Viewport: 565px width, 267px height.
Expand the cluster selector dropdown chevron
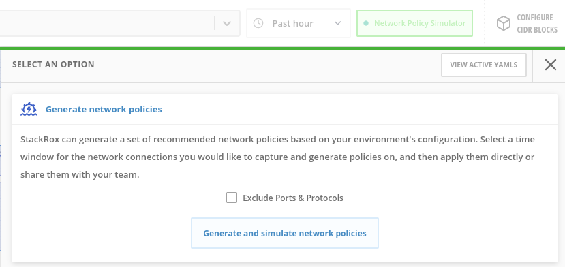[227, 23]
